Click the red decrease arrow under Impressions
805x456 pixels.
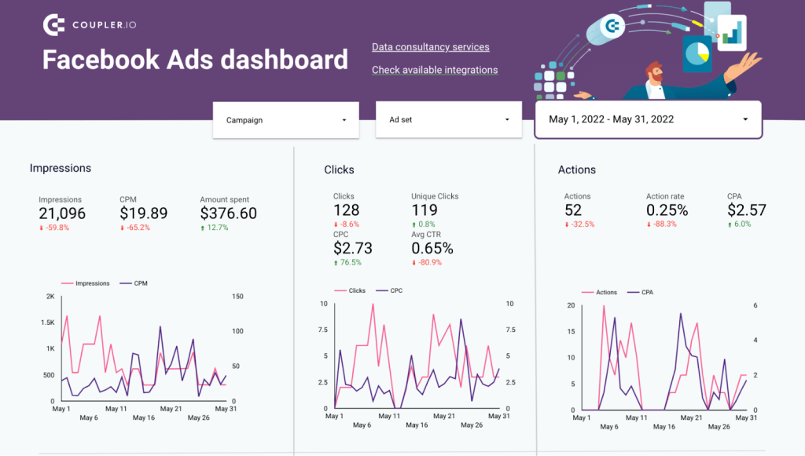(43, 228)
